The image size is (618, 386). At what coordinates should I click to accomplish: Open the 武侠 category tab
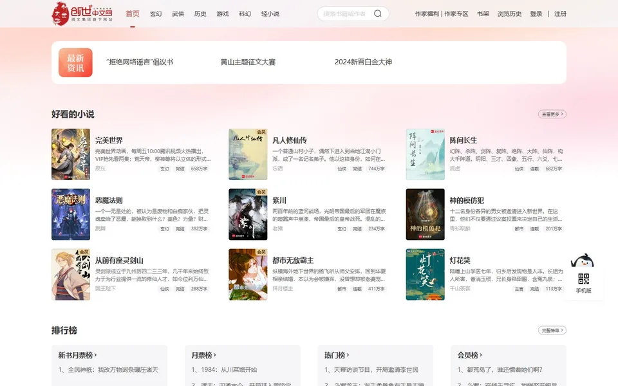tap(178, 14)
